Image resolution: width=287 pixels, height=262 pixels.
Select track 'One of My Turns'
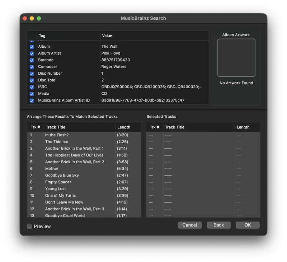84,196
